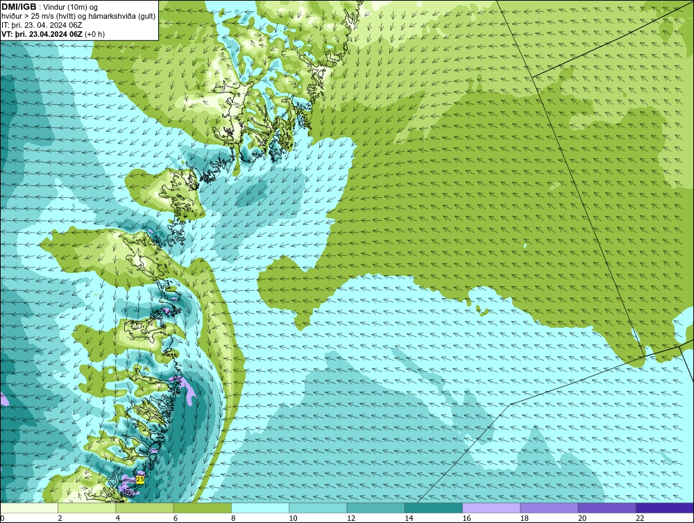
Task: Select the 18–20 m/s medium purple swatch
Action: [x=549, y=508]
